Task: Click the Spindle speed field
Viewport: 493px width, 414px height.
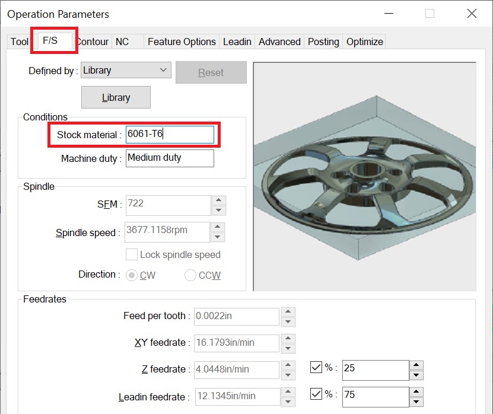Action: (167, 232)
